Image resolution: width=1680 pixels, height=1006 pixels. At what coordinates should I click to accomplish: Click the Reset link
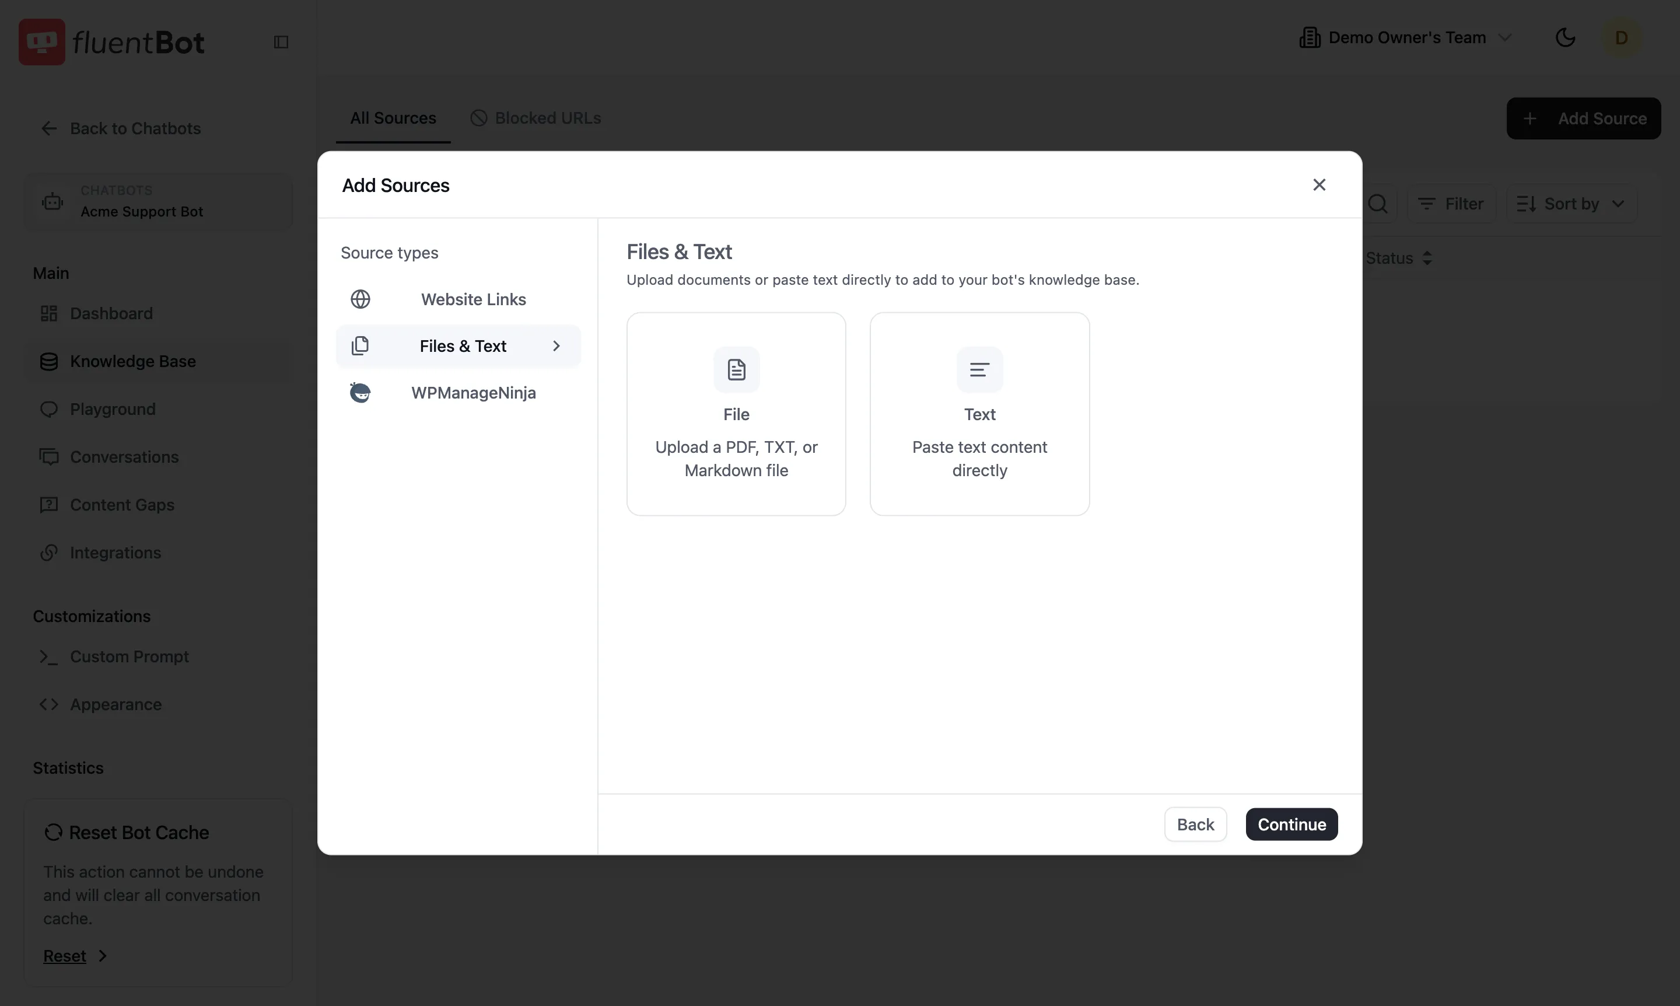(x=64, y=956)
